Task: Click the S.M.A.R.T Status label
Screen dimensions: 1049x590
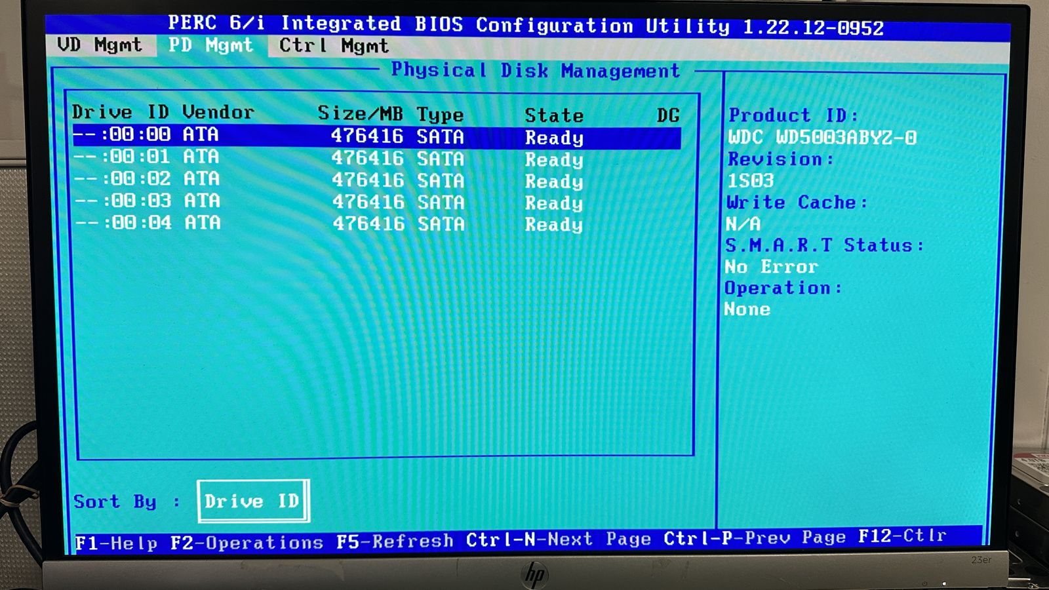Action: [x=825, y=245]
